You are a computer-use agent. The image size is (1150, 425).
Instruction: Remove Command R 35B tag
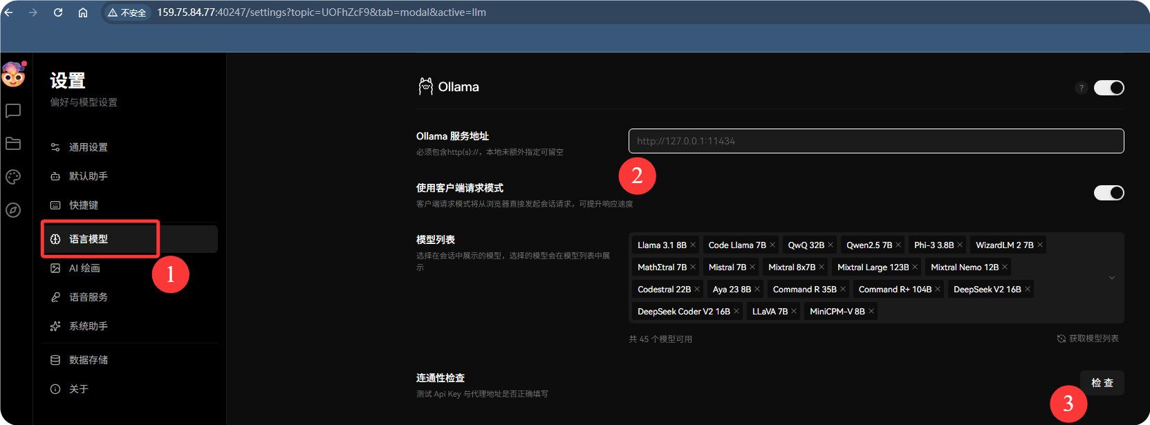coord(843,290)
